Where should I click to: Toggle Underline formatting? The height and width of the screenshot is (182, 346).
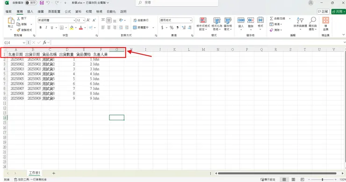coord(52,28)
